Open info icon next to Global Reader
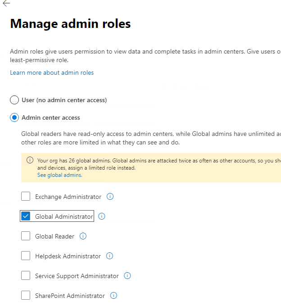This screenshot has width=281, height=306. (x=83, y=236)
